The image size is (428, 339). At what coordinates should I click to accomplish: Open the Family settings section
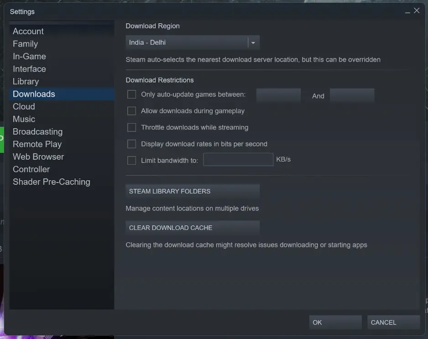[x=25, y=44]
